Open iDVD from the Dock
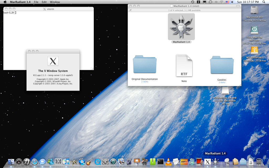This screenshot has height=168, width=269. click(x=82, y=162)
